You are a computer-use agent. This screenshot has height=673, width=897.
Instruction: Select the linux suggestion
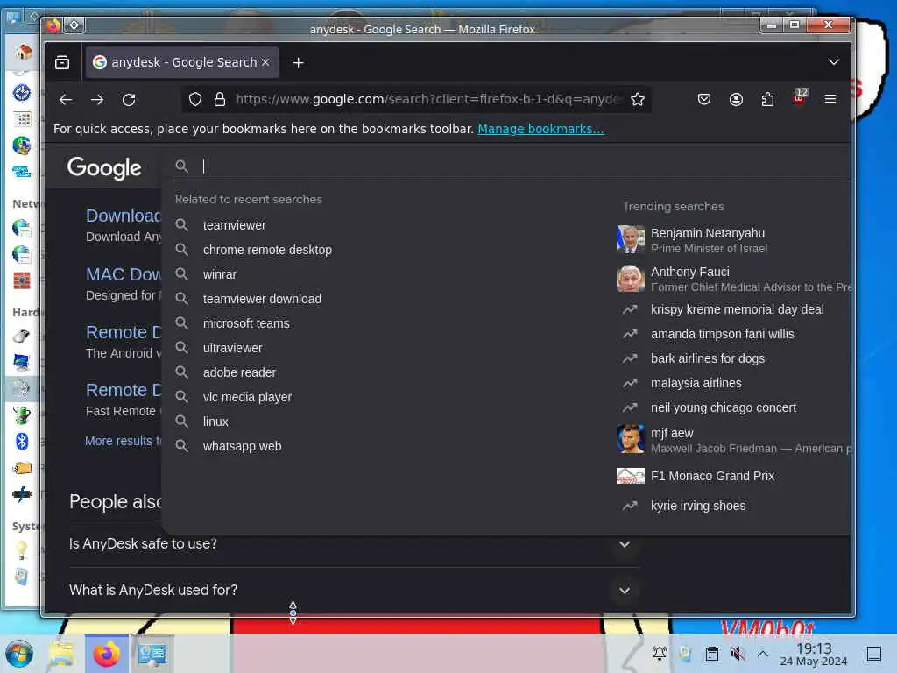pos(215,422)
